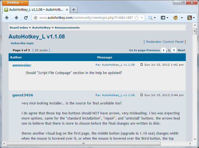
Task: Click the search magnifier toolbar icon
Action: (150, 18)
